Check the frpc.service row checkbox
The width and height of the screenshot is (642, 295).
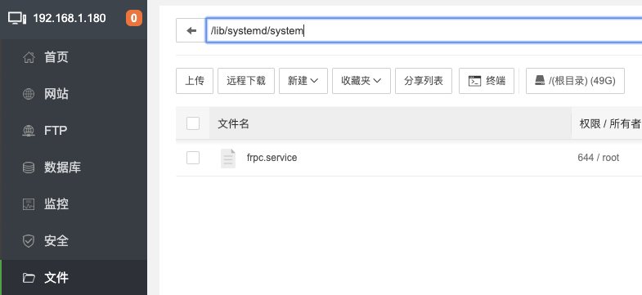tap(193, 158)
